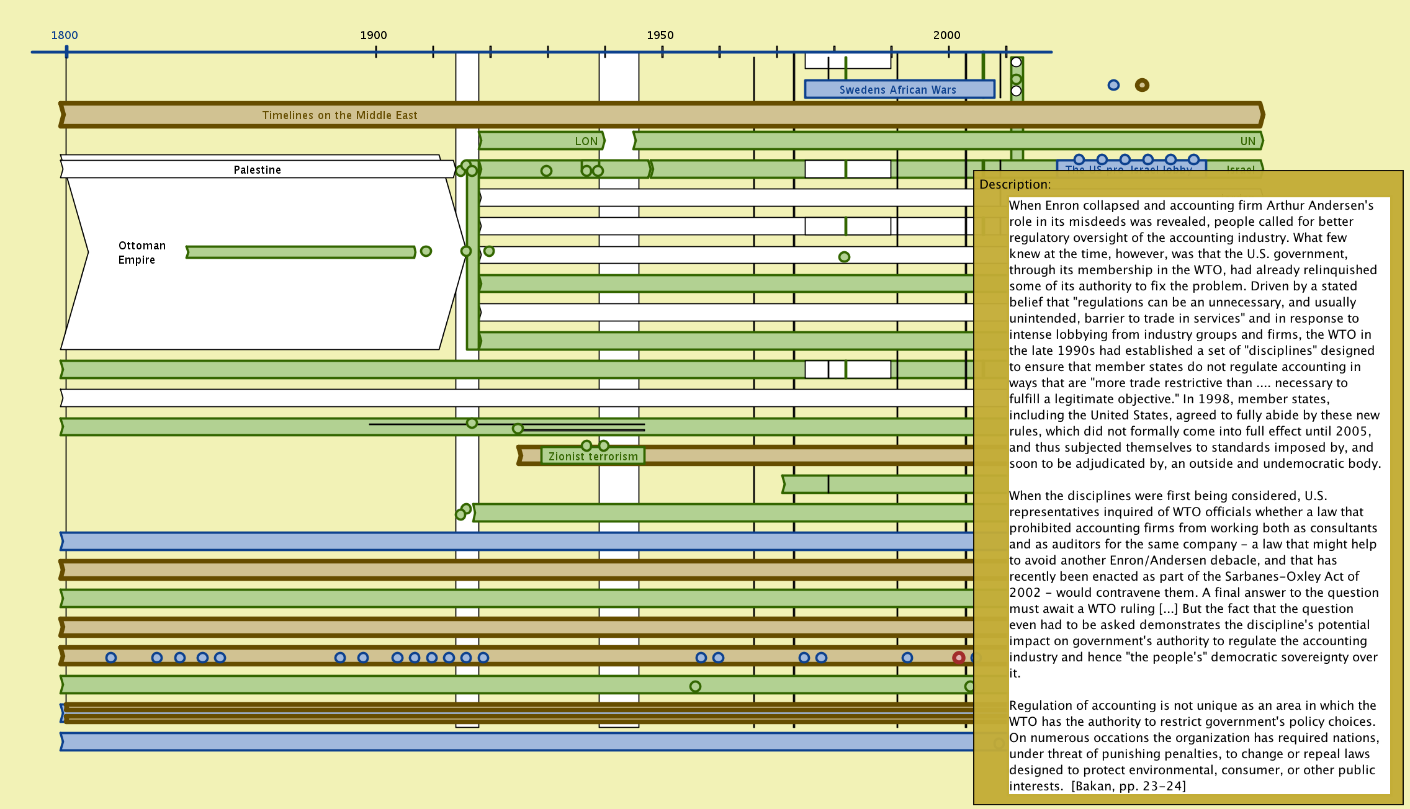The height and width of the screenshot is (809, 1410).
Task: Select the UN label on green bar
Action: [1247, 141]
